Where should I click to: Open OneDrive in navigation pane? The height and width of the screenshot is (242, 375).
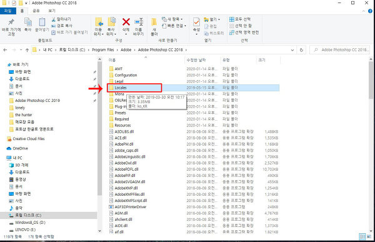[17, 148]
